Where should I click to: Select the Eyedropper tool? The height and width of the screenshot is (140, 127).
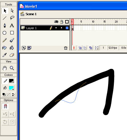point(5,55)
